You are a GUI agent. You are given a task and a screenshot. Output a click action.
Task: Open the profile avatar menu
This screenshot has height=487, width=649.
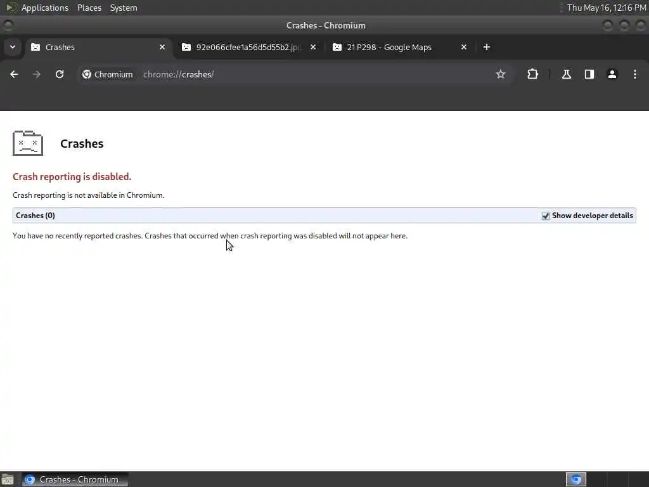612,74
